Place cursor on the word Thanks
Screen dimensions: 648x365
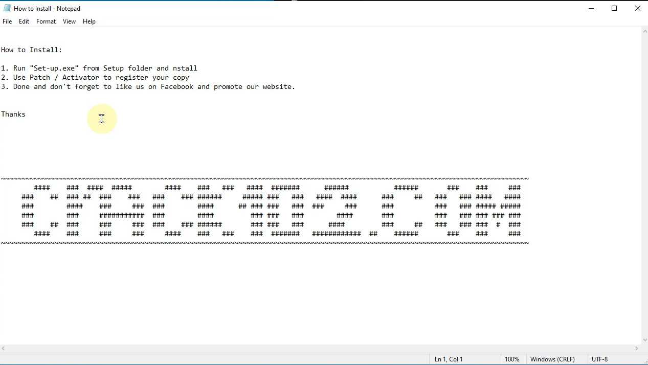(13, 115)
